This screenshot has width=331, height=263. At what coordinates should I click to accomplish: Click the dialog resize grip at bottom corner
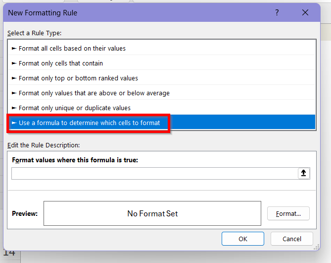click(316, 247)
